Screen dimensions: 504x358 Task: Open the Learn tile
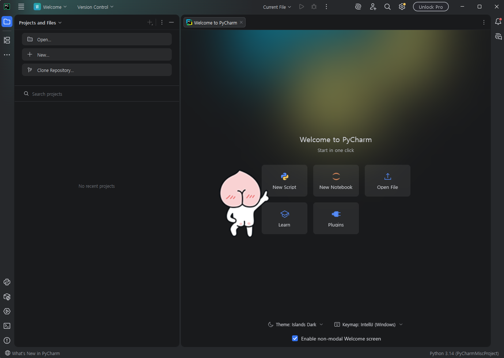point(284,218)
